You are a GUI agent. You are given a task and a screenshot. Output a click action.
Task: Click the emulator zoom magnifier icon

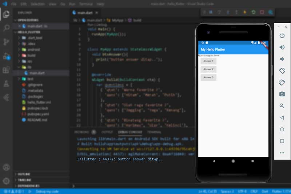point(282,106)
